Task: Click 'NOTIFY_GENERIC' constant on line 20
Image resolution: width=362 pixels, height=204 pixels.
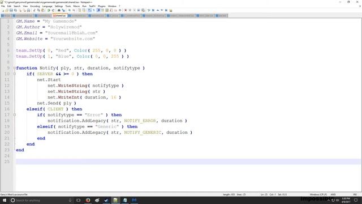Action: click(143, 132)
